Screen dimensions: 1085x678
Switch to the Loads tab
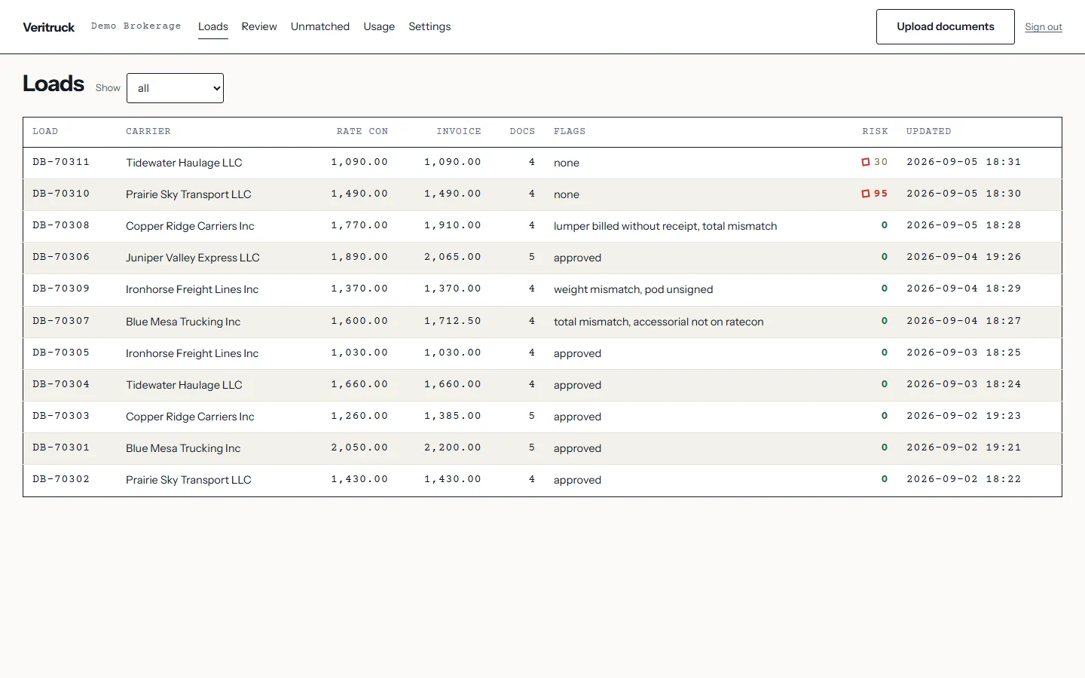pos(213,26)
